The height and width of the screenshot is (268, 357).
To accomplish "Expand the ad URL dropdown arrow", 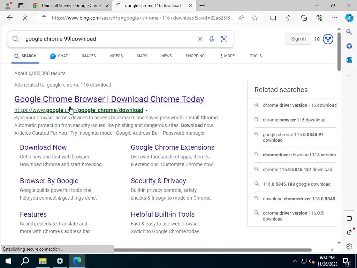I will pos(147,111).
